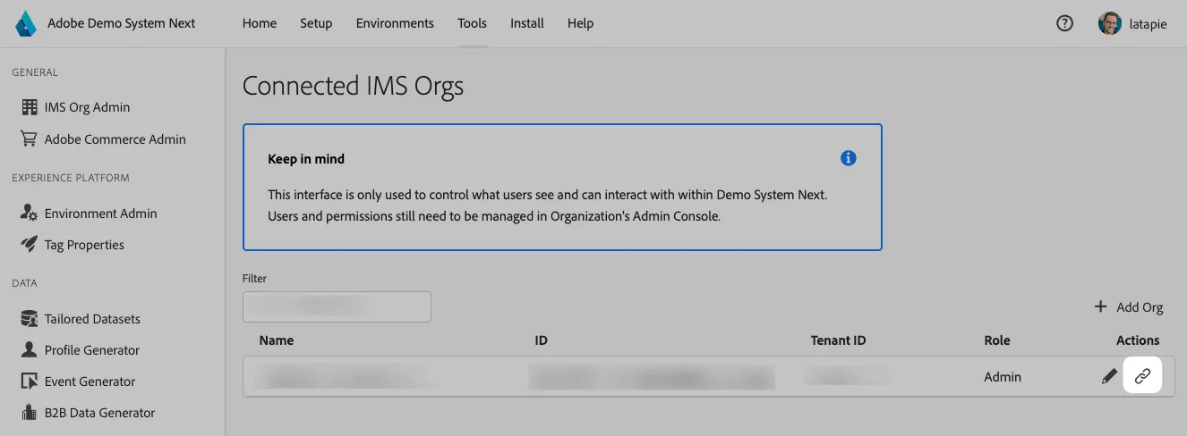Focus the Filter input field
Viewport: 1187px width, 436px height.
click(337, 306)
